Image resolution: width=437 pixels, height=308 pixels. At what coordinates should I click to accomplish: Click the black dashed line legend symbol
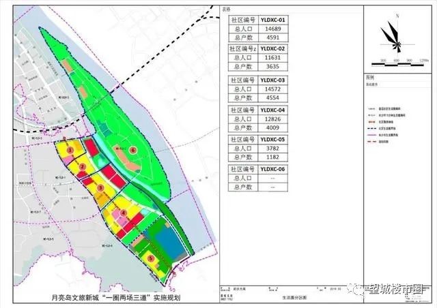[372, 129]
